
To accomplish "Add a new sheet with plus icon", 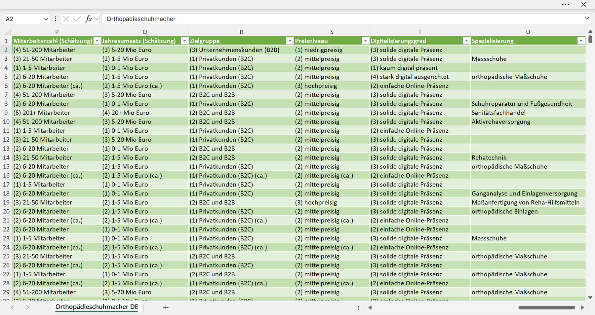I will point(166,307).
